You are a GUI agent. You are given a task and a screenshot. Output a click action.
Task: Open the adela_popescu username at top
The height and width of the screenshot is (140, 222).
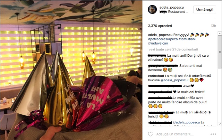pos(171,7)
